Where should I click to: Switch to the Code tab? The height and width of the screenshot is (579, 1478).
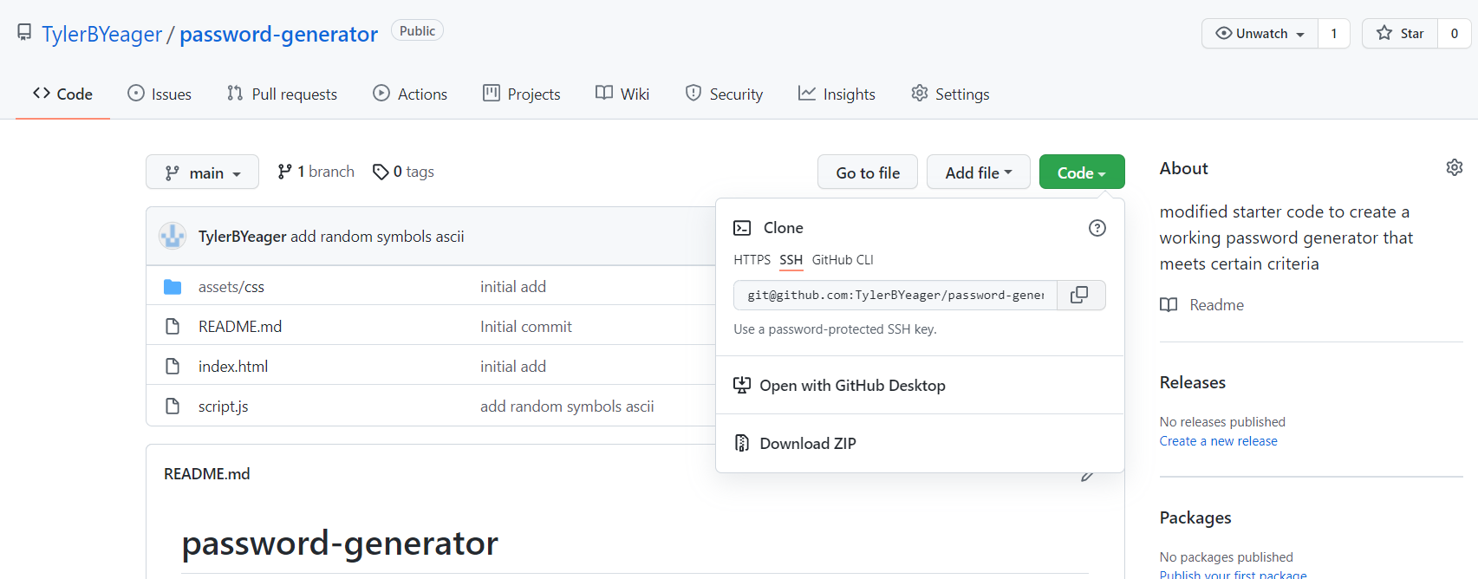(62, 94)
